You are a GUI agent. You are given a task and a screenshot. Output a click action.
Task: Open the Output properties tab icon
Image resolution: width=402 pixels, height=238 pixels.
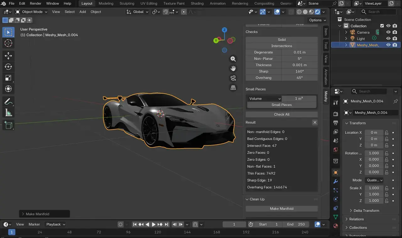click(335, 123)
